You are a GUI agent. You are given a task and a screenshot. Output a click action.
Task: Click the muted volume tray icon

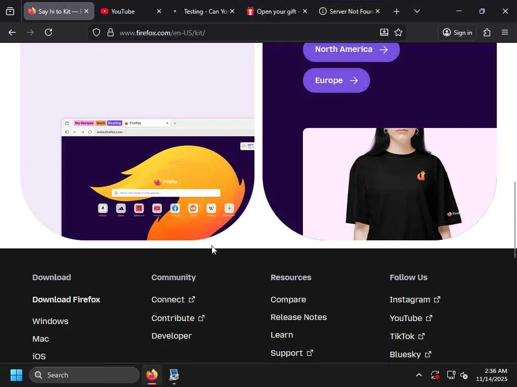point(464,375)
